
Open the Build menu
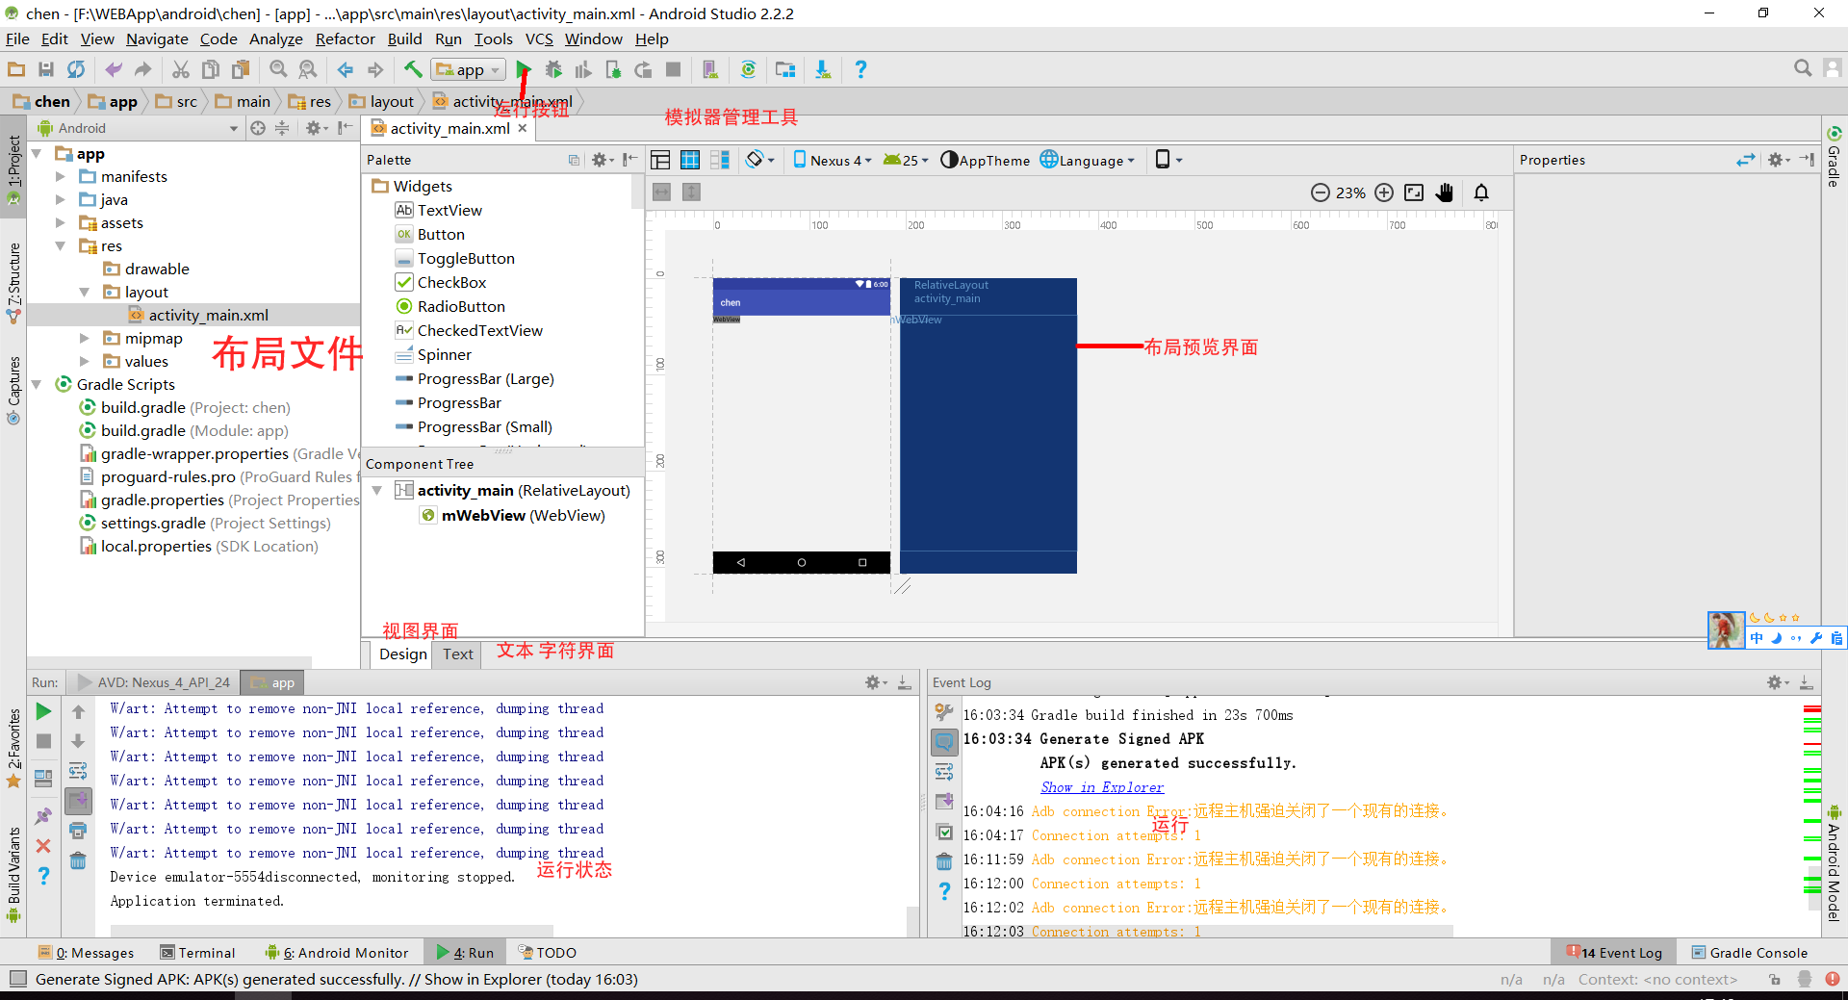[x=404, y=38]
